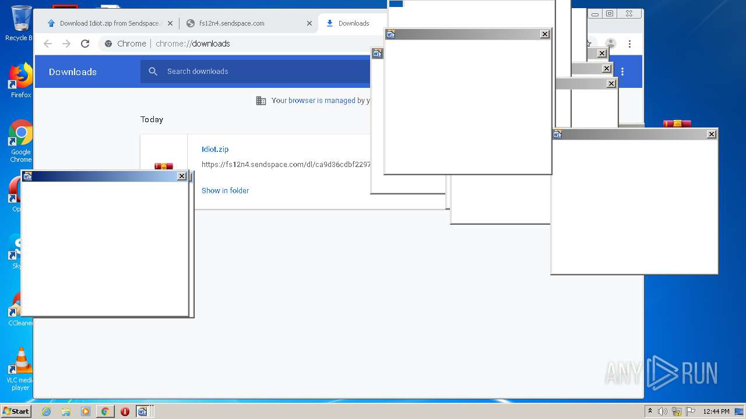Image resolution: width=746 pixels, height=419 pixels.
Task: Close the fs12n4.sendspace.com tab
Action: click(309, 23)
